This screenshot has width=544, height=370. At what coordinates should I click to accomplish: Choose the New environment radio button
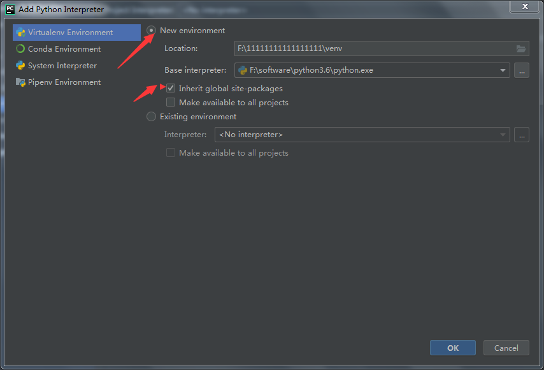[x=151, y=31]
